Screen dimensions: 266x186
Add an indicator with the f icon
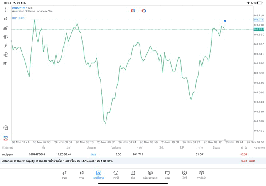pyautogui.click(x=6, y=46)
